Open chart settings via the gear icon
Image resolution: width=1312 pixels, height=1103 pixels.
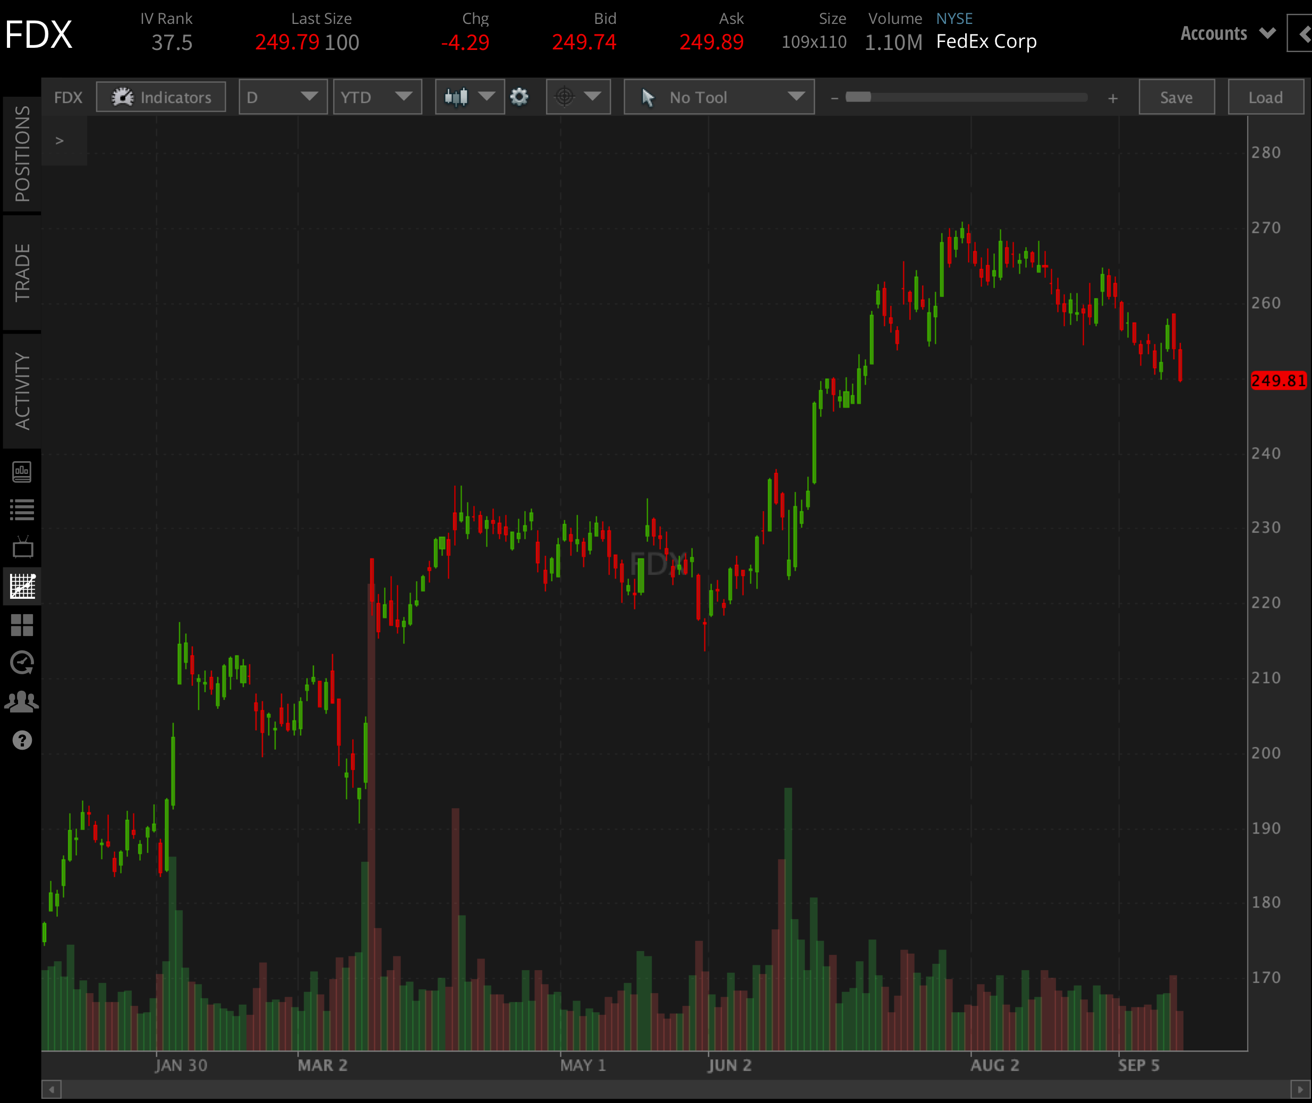tap(519, 97)
